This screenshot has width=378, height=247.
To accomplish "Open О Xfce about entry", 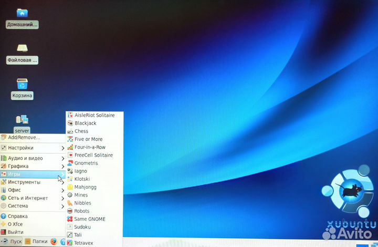I will pos(33,224).
